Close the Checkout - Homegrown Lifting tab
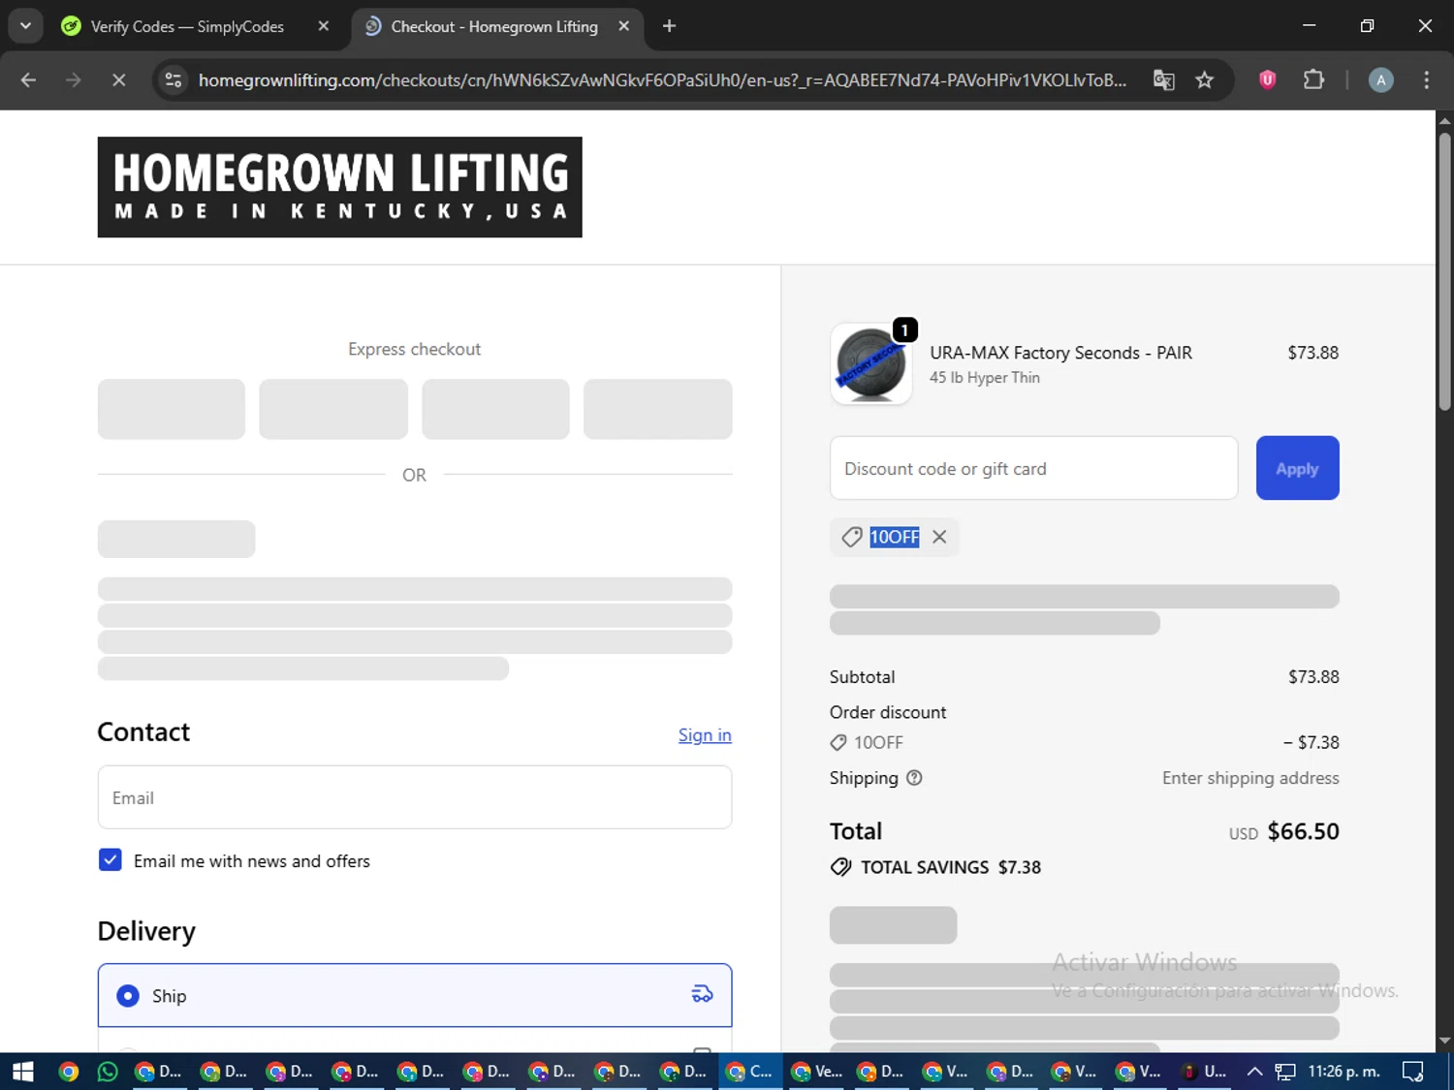The width and height of the screenshot is (1454, 1090). (x=624, y=26)
